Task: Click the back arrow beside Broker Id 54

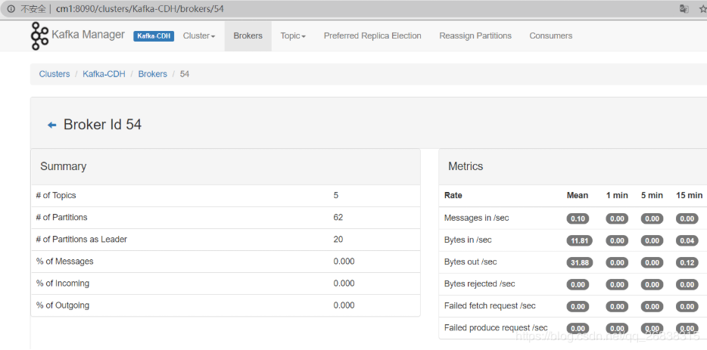Action: tap(52, 125)
